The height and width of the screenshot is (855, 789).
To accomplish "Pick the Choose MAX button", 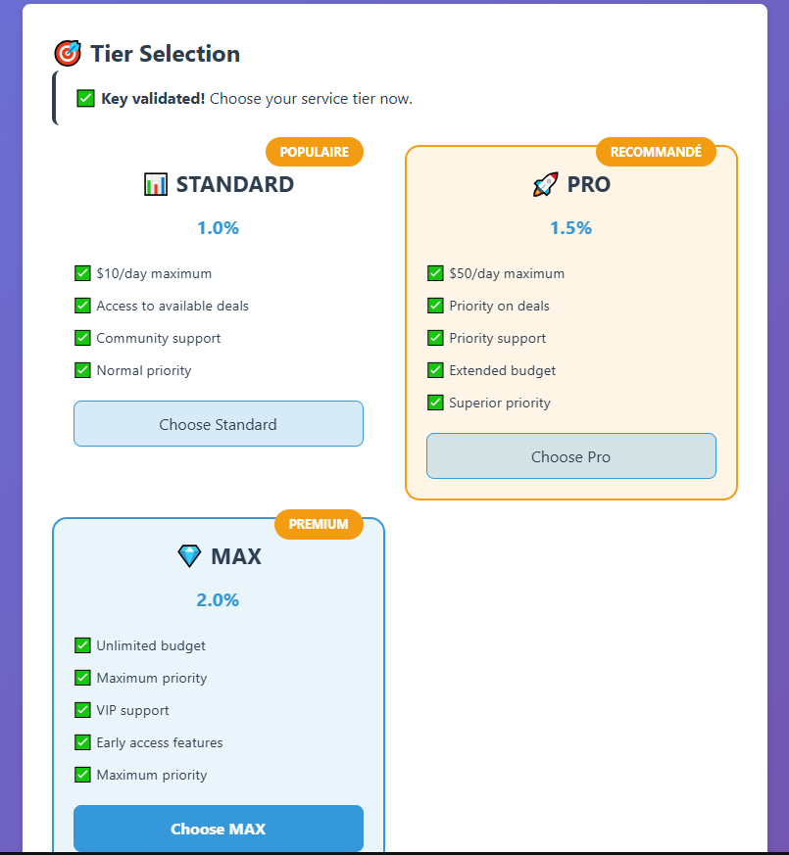I will [x=219, y=829].
